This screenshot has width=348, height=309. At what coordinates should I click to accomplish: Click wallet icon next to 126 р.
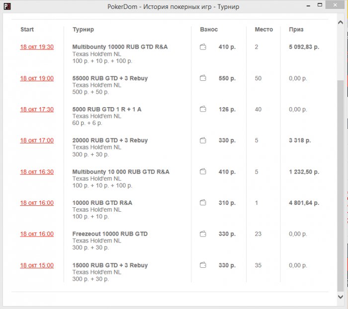click(203, 109)
